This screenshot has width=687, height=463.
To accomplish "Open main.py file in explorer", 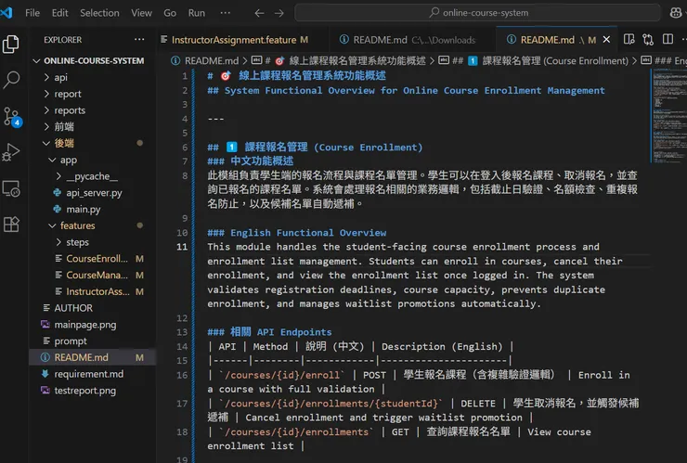I will click(83, 210).
